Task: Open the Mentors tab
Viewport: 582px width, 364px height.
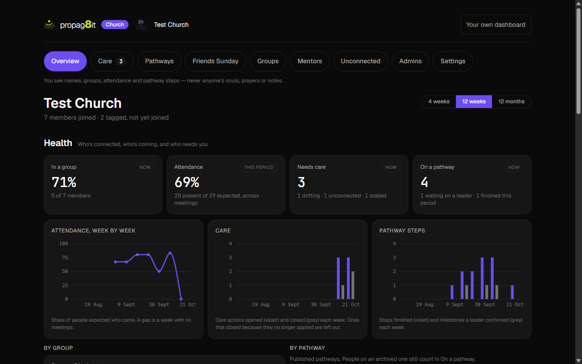Action: tap(310, 61)
